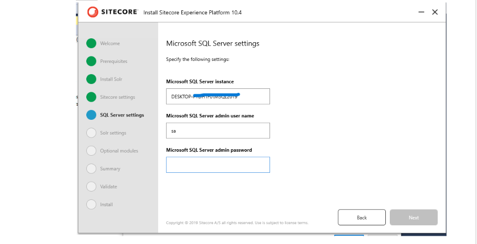Click the Welcome step green circle
The width and height of the screenshot is (477, 244).
91,43
